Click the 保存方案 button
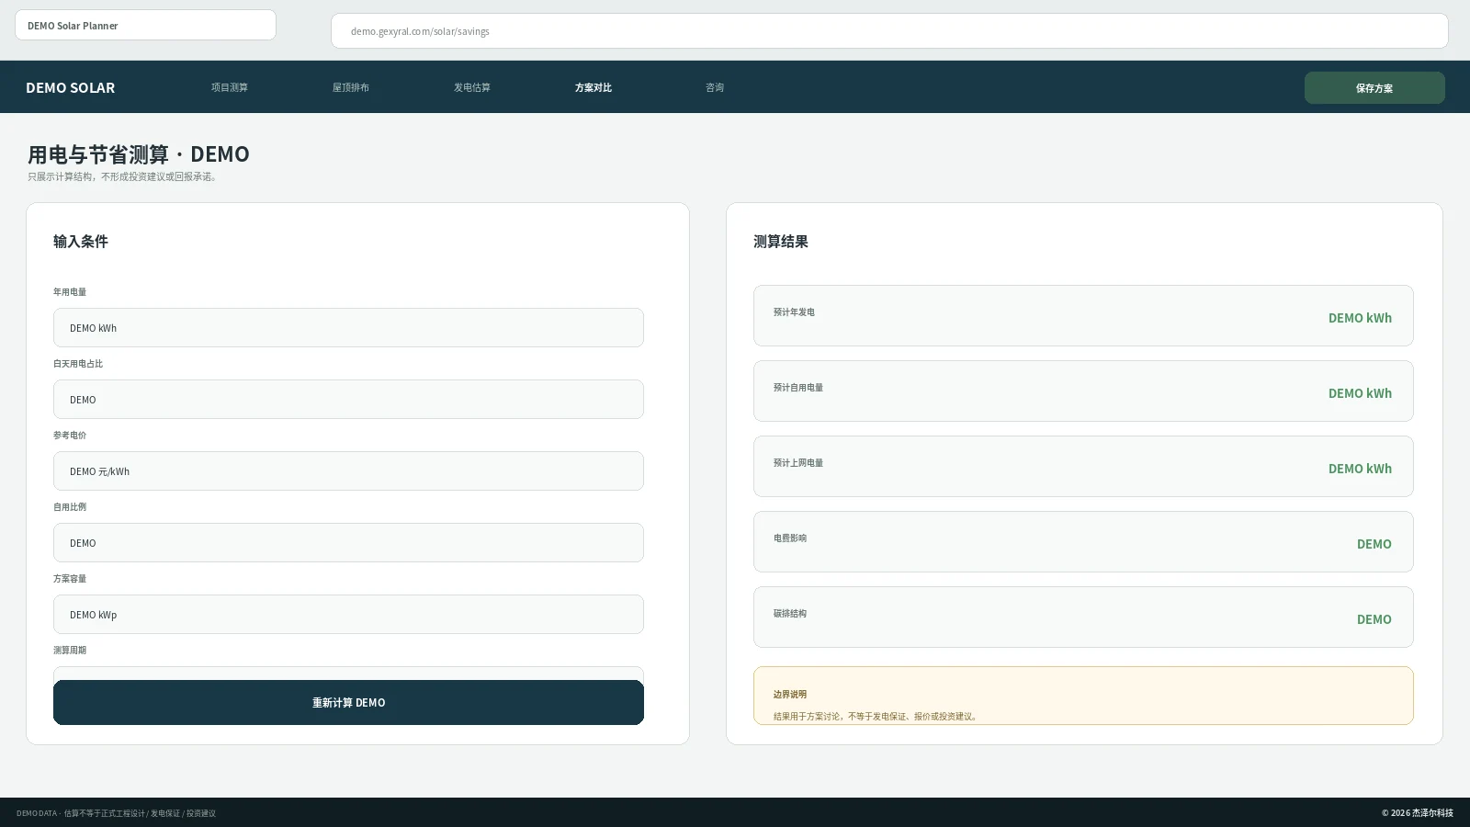 point(1374,88)
